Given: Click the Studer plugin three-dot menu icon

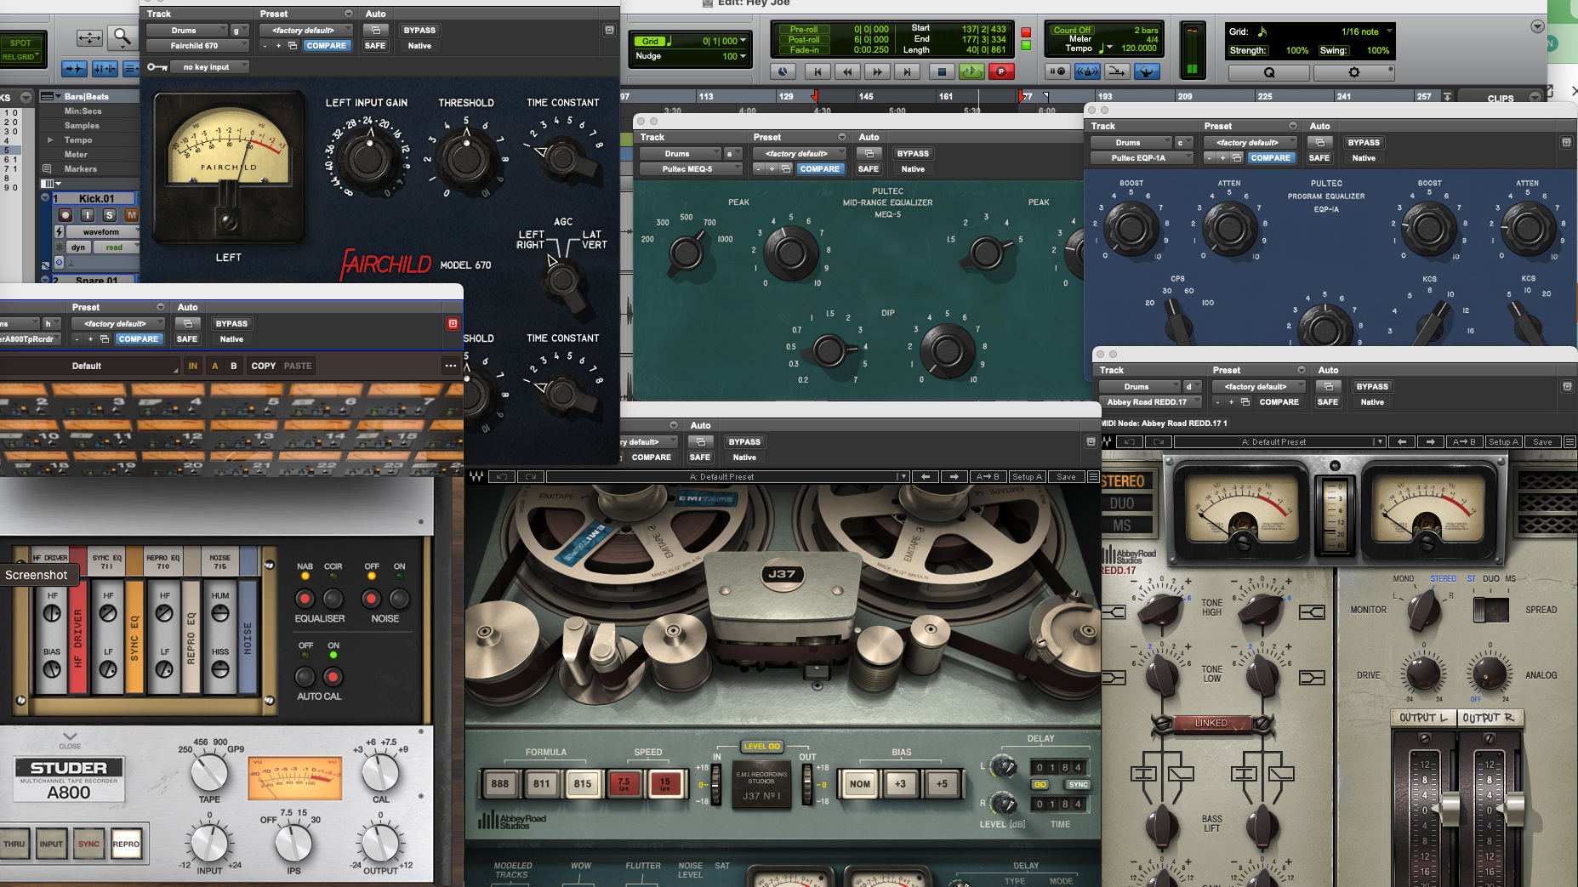Looking at the screenshot, I should 451,366.
